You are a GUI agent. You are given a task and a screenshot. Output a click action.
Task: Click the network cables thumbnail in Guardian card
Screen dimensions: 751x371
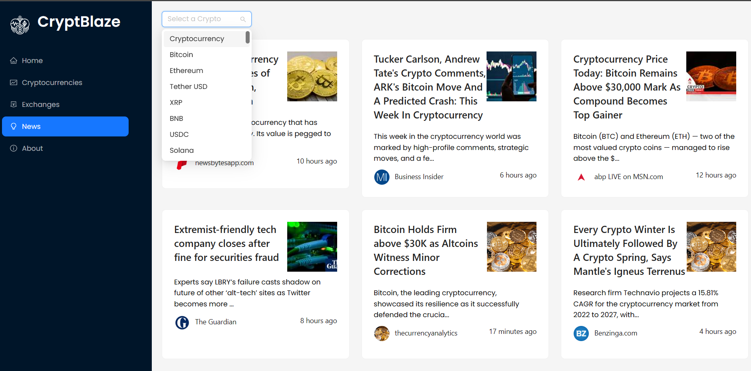tap(312, 247)
